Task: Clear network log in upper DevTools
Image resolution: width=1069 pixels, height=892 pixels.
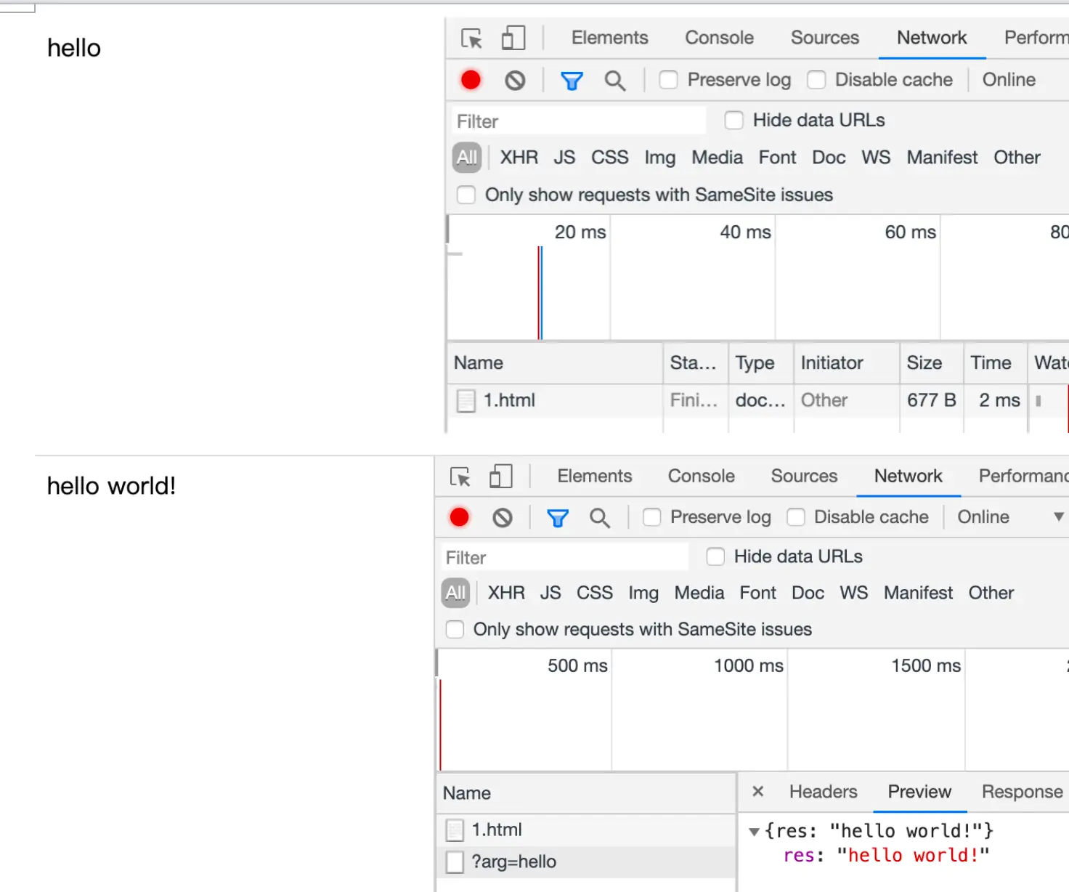Action: [515, 80]
